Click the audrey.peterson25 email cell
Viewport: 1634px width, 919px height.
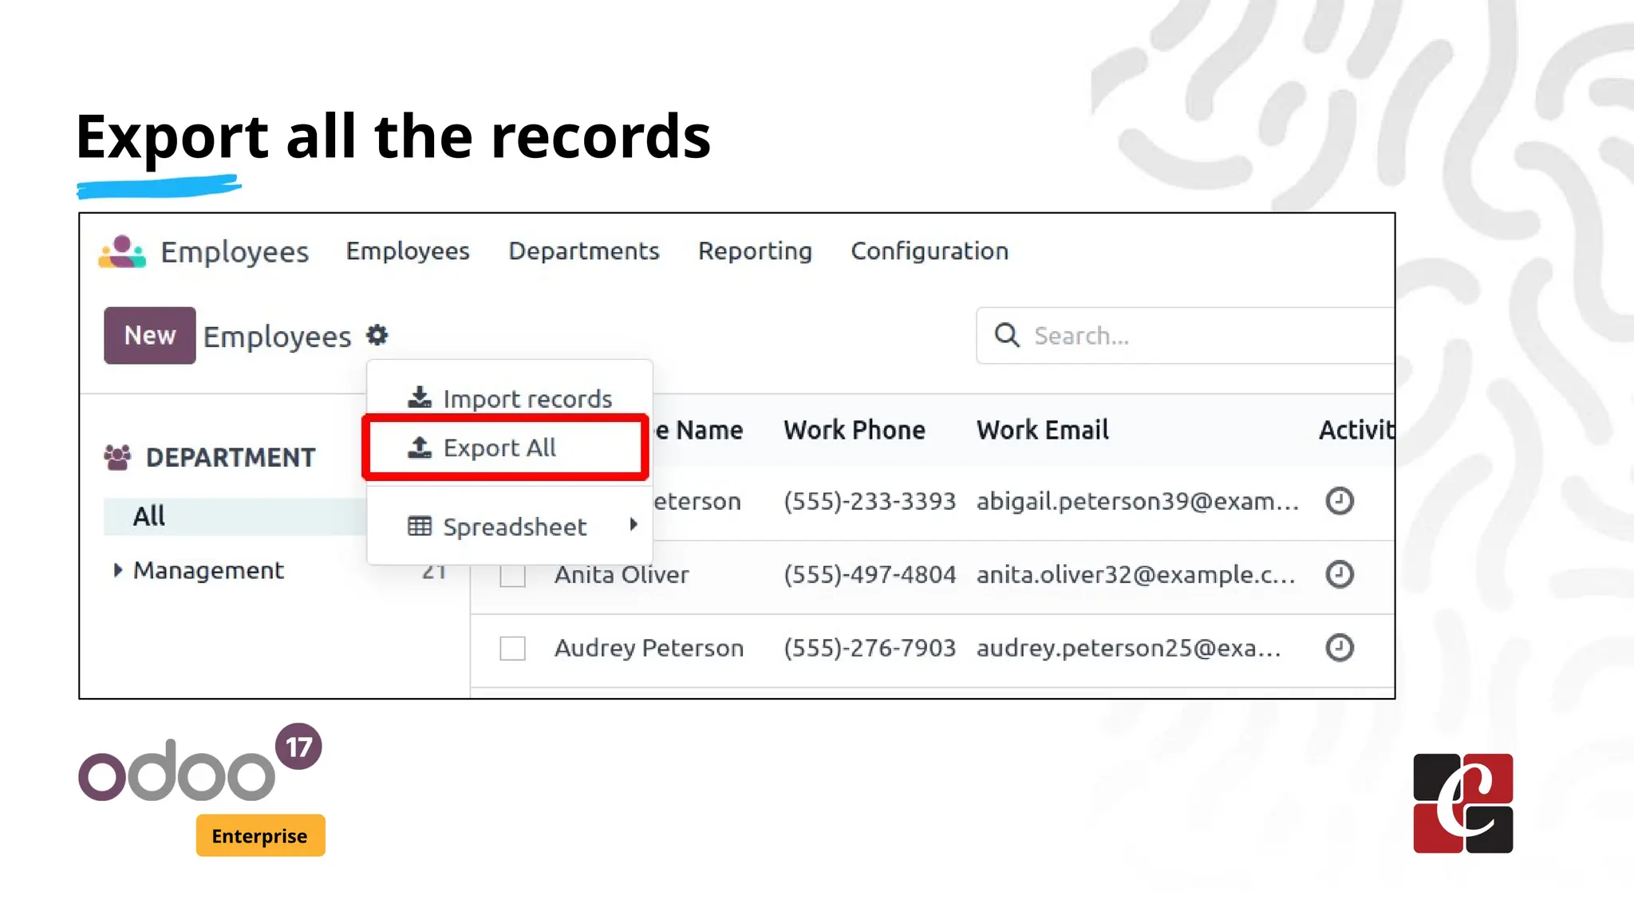coord(1129,648)
